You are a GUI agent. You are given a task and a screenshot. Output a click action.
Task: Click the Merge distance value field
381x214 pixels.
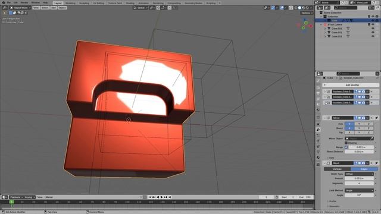[x=361, y=147]
